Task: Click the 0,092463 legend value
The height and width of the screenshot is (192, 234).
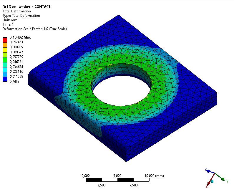Action: (x=16, y=42)
